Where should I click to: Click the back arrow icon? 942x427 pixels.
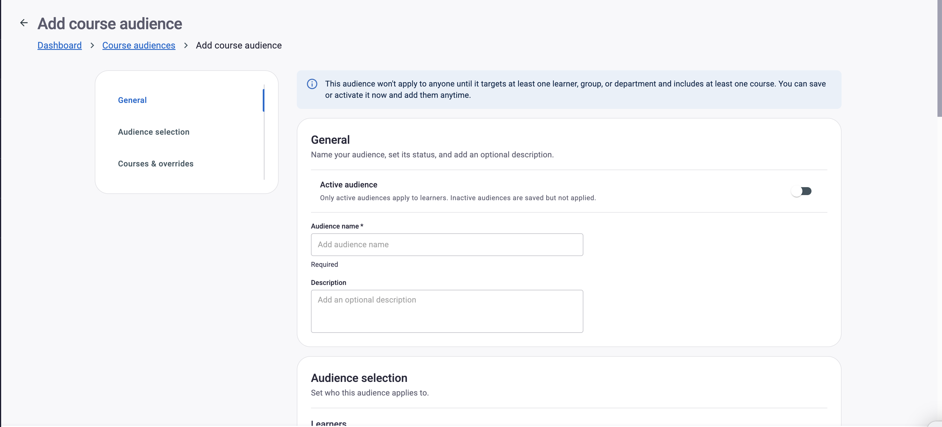tap(24, 23)
